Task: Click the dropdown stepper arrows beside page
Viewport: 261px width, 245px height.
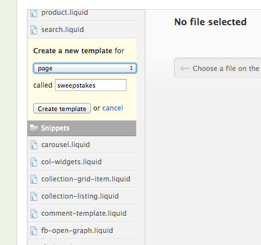Action: point(131,68)
